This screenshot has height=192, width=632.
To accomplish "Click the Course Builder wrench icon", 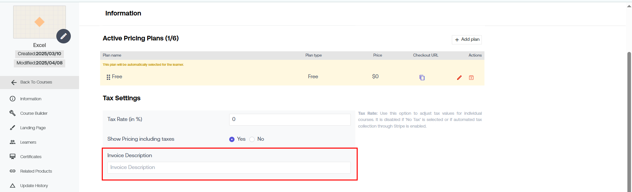I will tap(13, 113).
